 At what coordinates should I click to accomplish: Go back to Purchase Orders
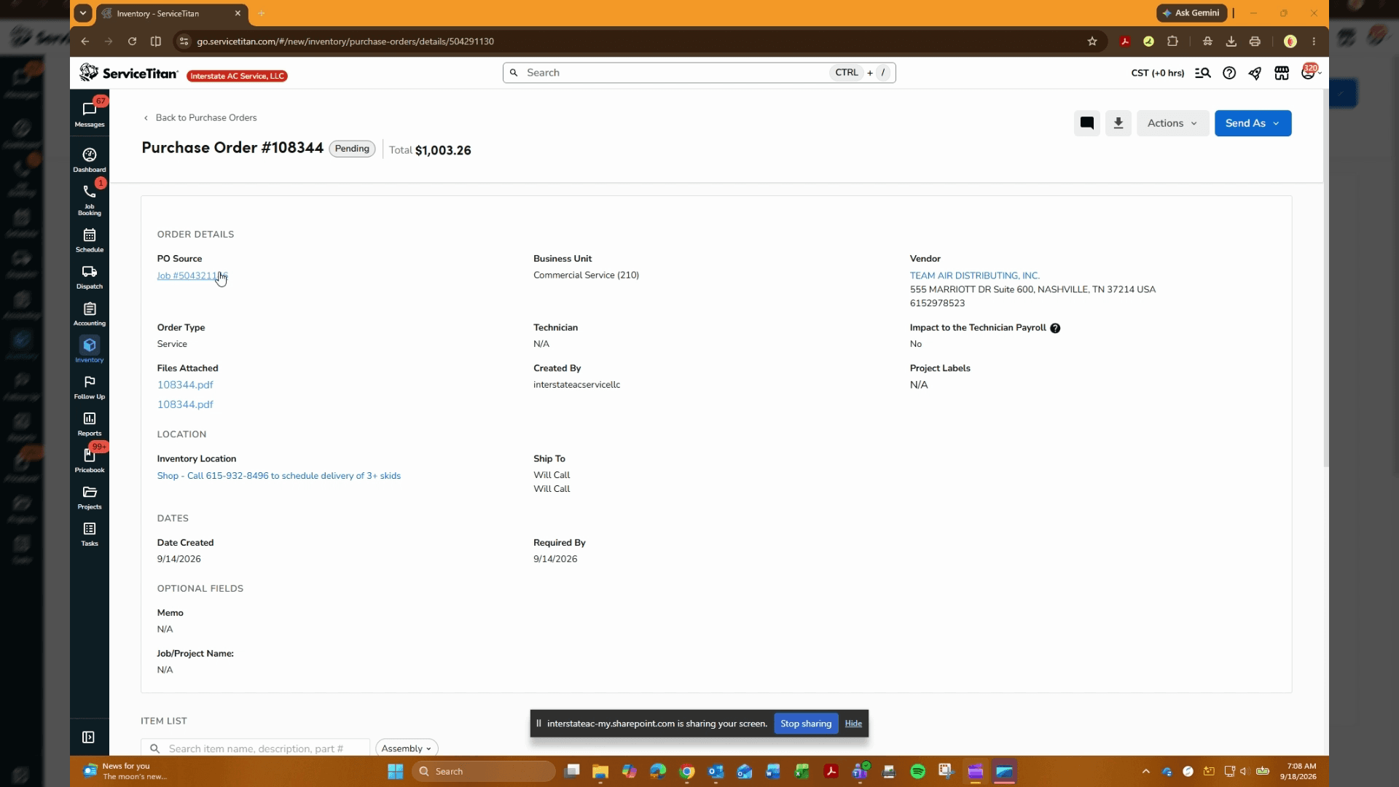coord(200,117)
